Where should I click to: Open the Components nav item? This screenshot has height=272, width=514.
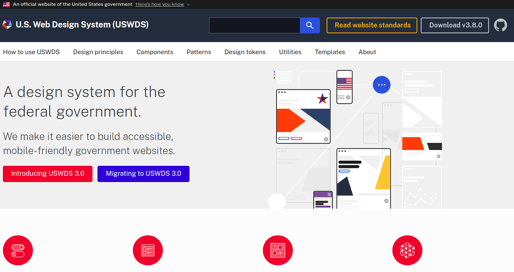click(x=155, y=52)
